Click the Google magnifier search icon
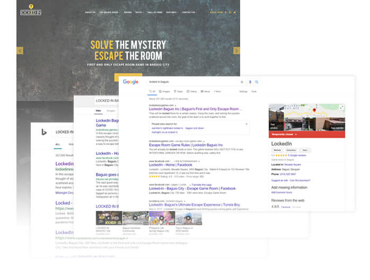 click(257, 82)
